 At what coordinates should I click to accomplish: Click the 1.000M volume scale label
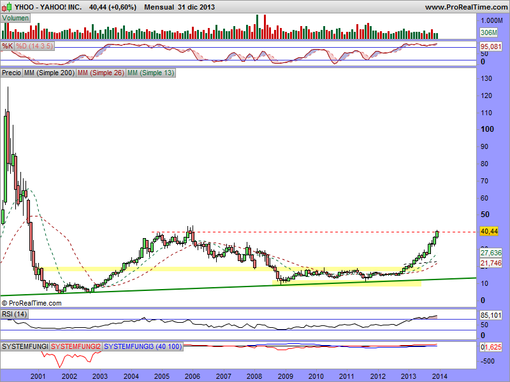tap(492, 21)
